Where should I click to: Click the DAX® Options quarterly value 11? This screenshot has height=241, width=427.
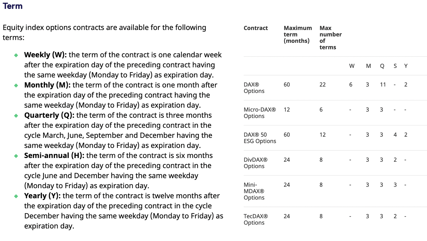click(x=383, y=85)
